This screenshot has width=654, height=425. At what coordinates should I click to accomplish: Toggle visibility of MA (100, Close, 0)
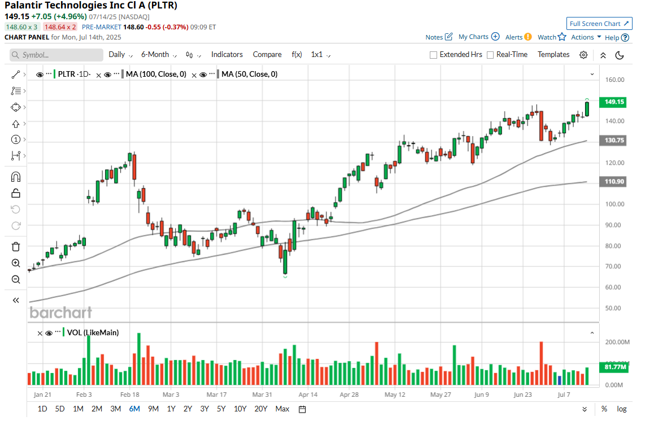tap(108, 75)
